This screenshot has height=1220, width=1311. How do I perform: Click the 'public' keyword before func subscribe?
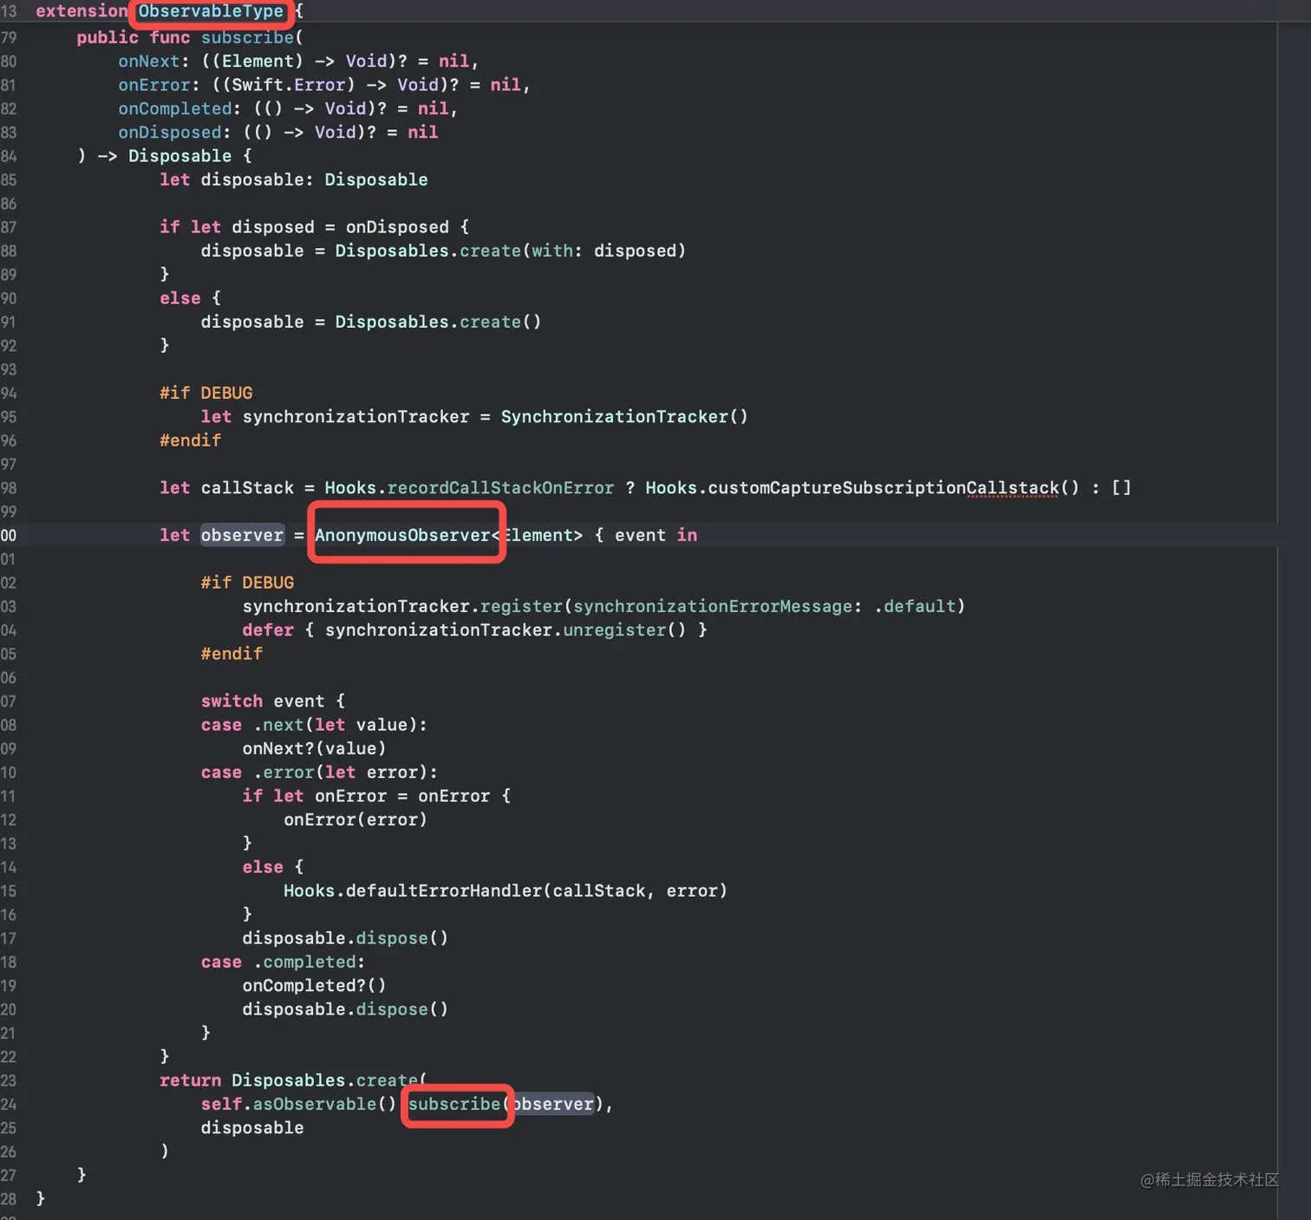(108, 37)
